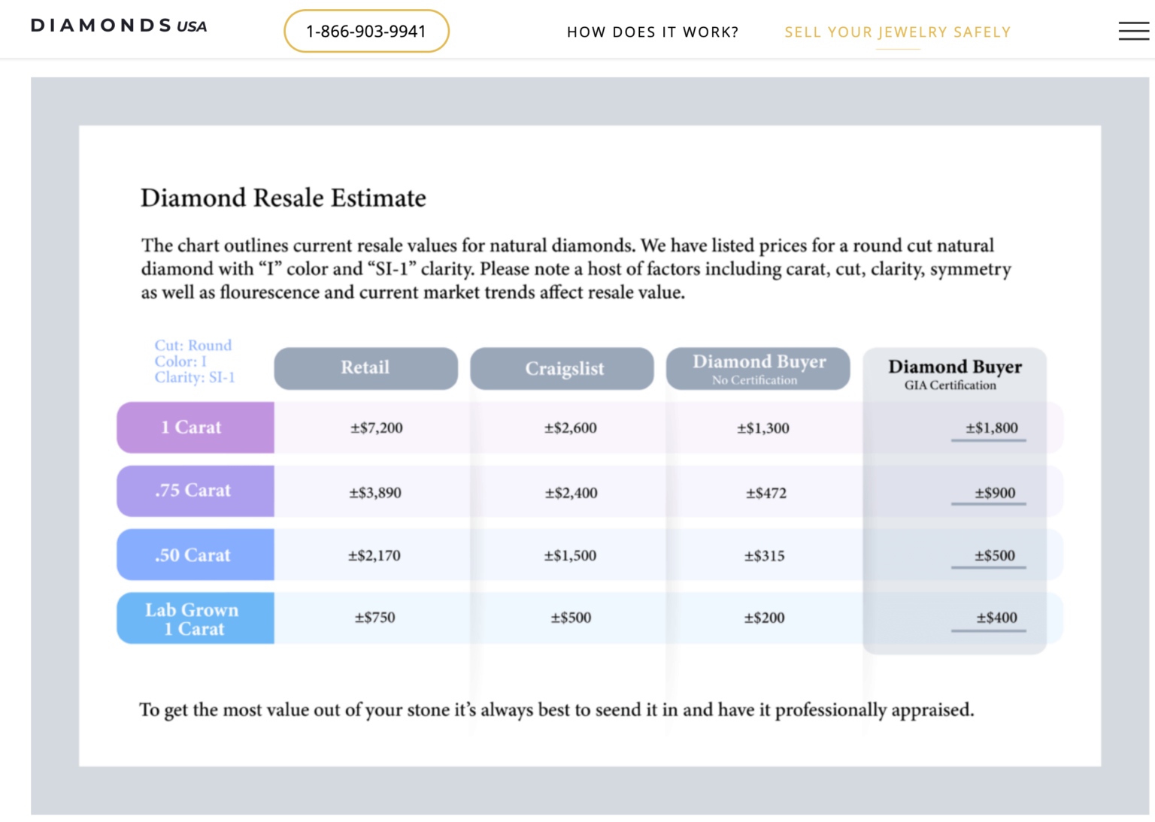Click Diamond Buyer GIA Certification header
Viewport: 1155px width, 822px height.
954,373
